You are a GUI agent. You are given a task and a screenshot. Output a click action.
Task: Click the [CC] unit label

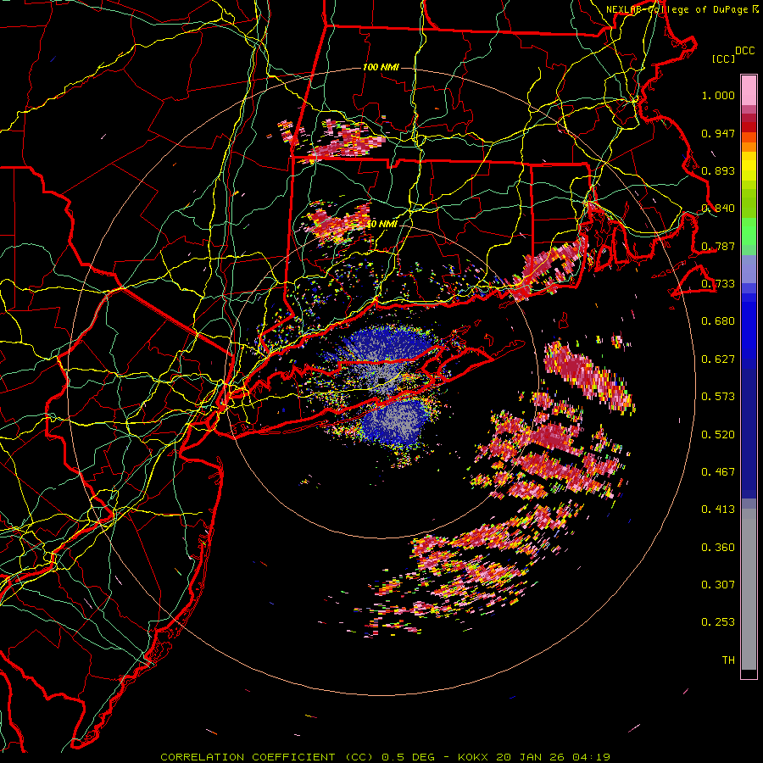coord(724,58)
